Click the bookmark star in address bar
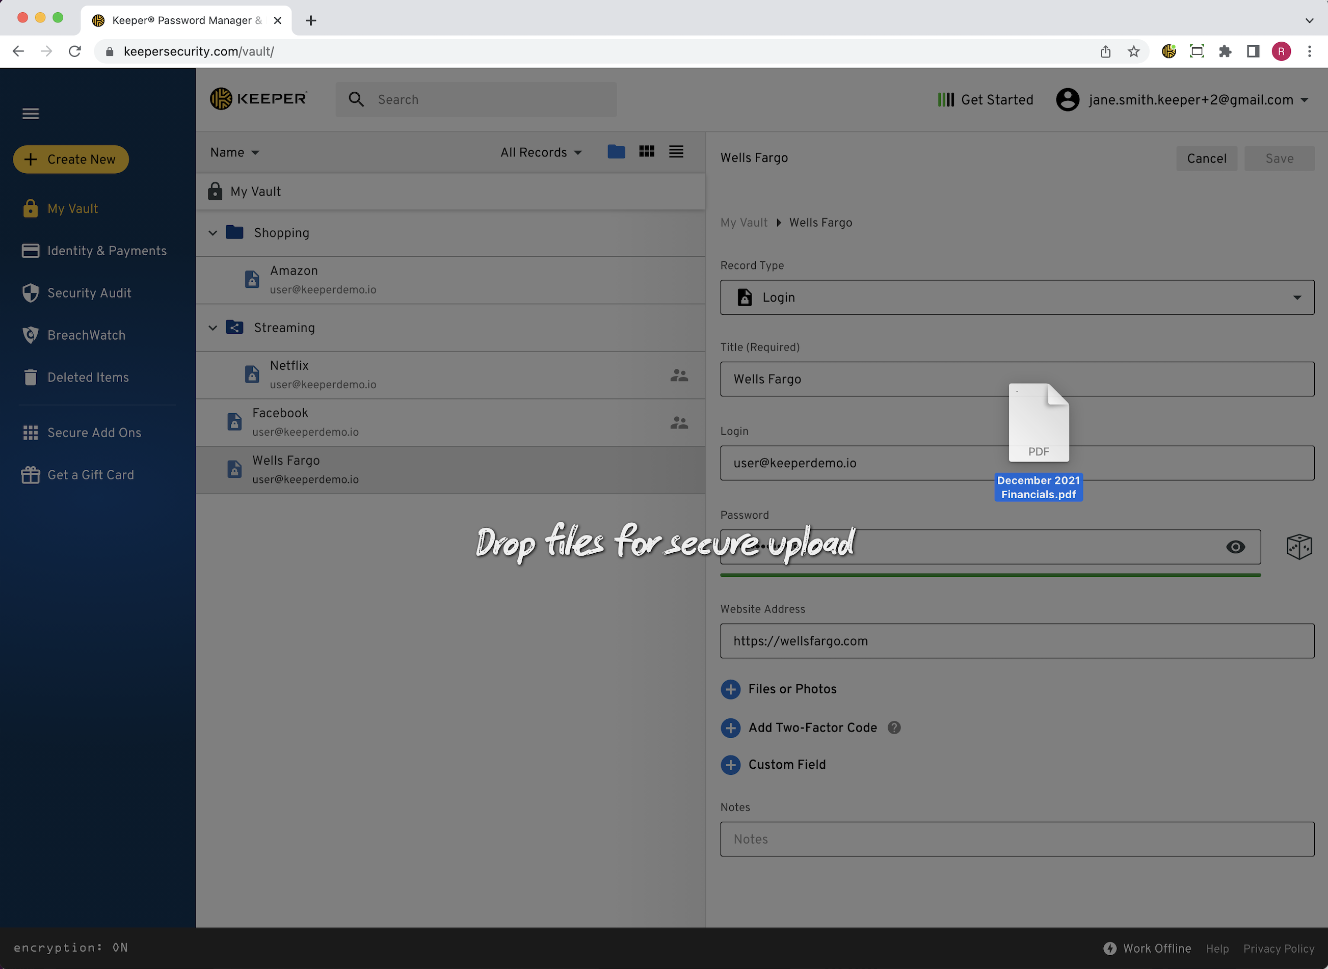This screenshot has height=969, width=1328. 1134,51
